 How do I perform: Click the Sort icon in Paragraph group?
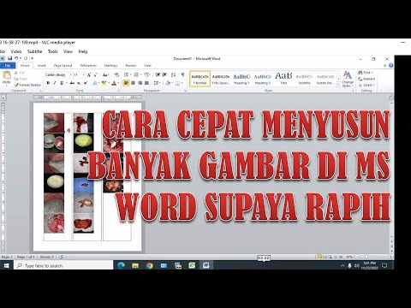tap(173, 74)
